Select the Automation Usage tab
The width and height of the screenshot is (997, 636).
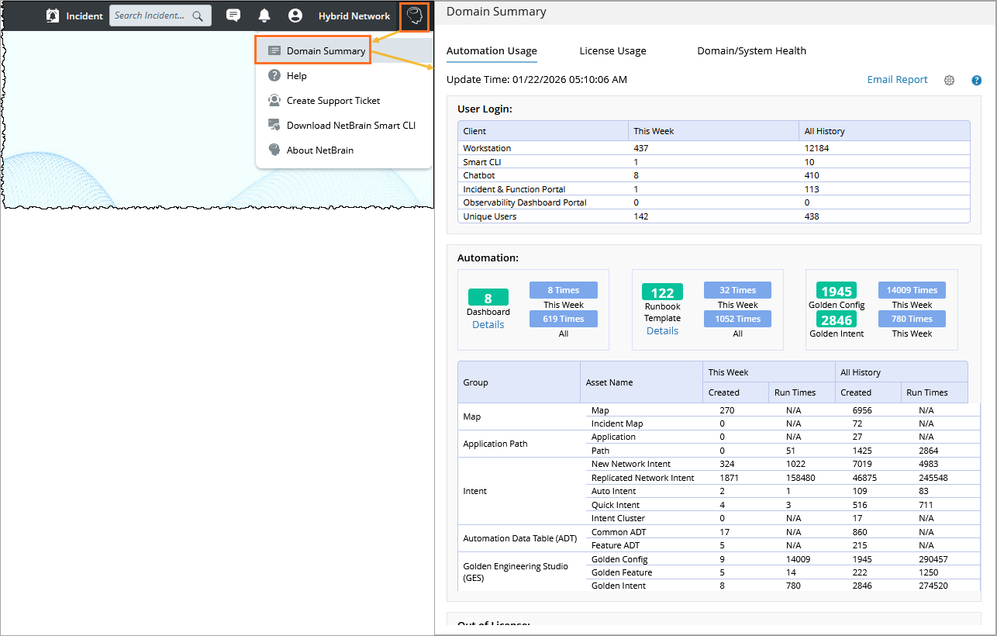click(x=492, y=51)
